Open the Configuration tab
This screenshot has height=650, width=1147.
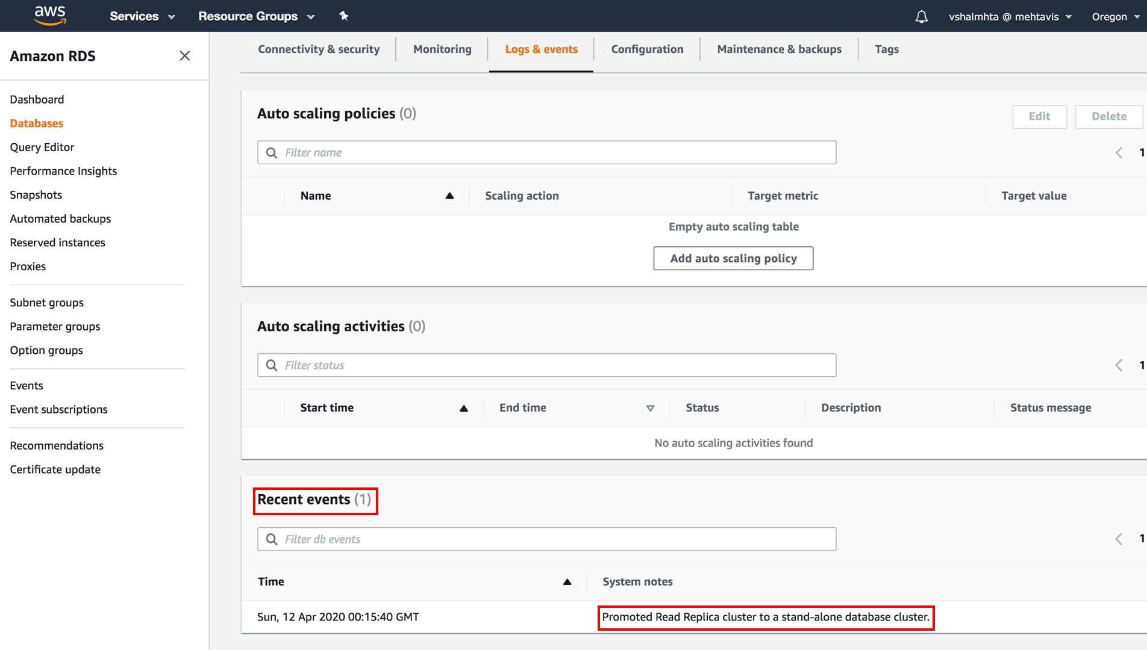pyautogui.click(x=647, y=49)
